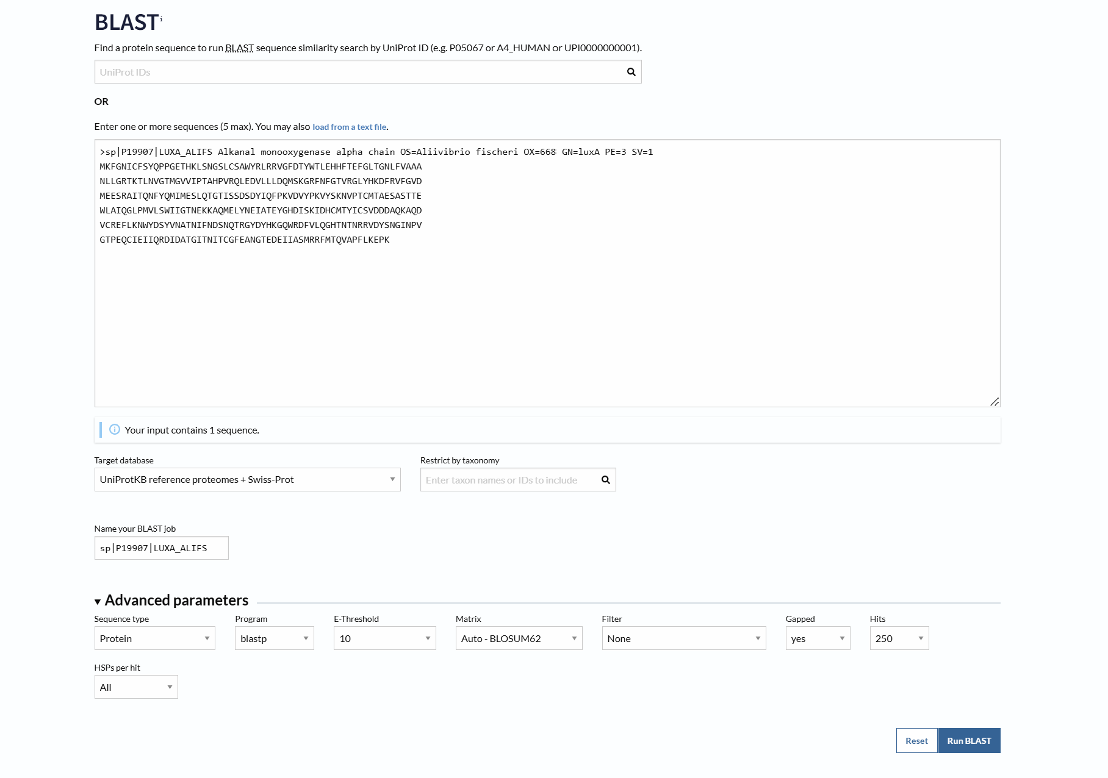This screenshot has width=1108, height=778.
Task: Click the info icon beside sequence count message
Action: click(114, 430)
